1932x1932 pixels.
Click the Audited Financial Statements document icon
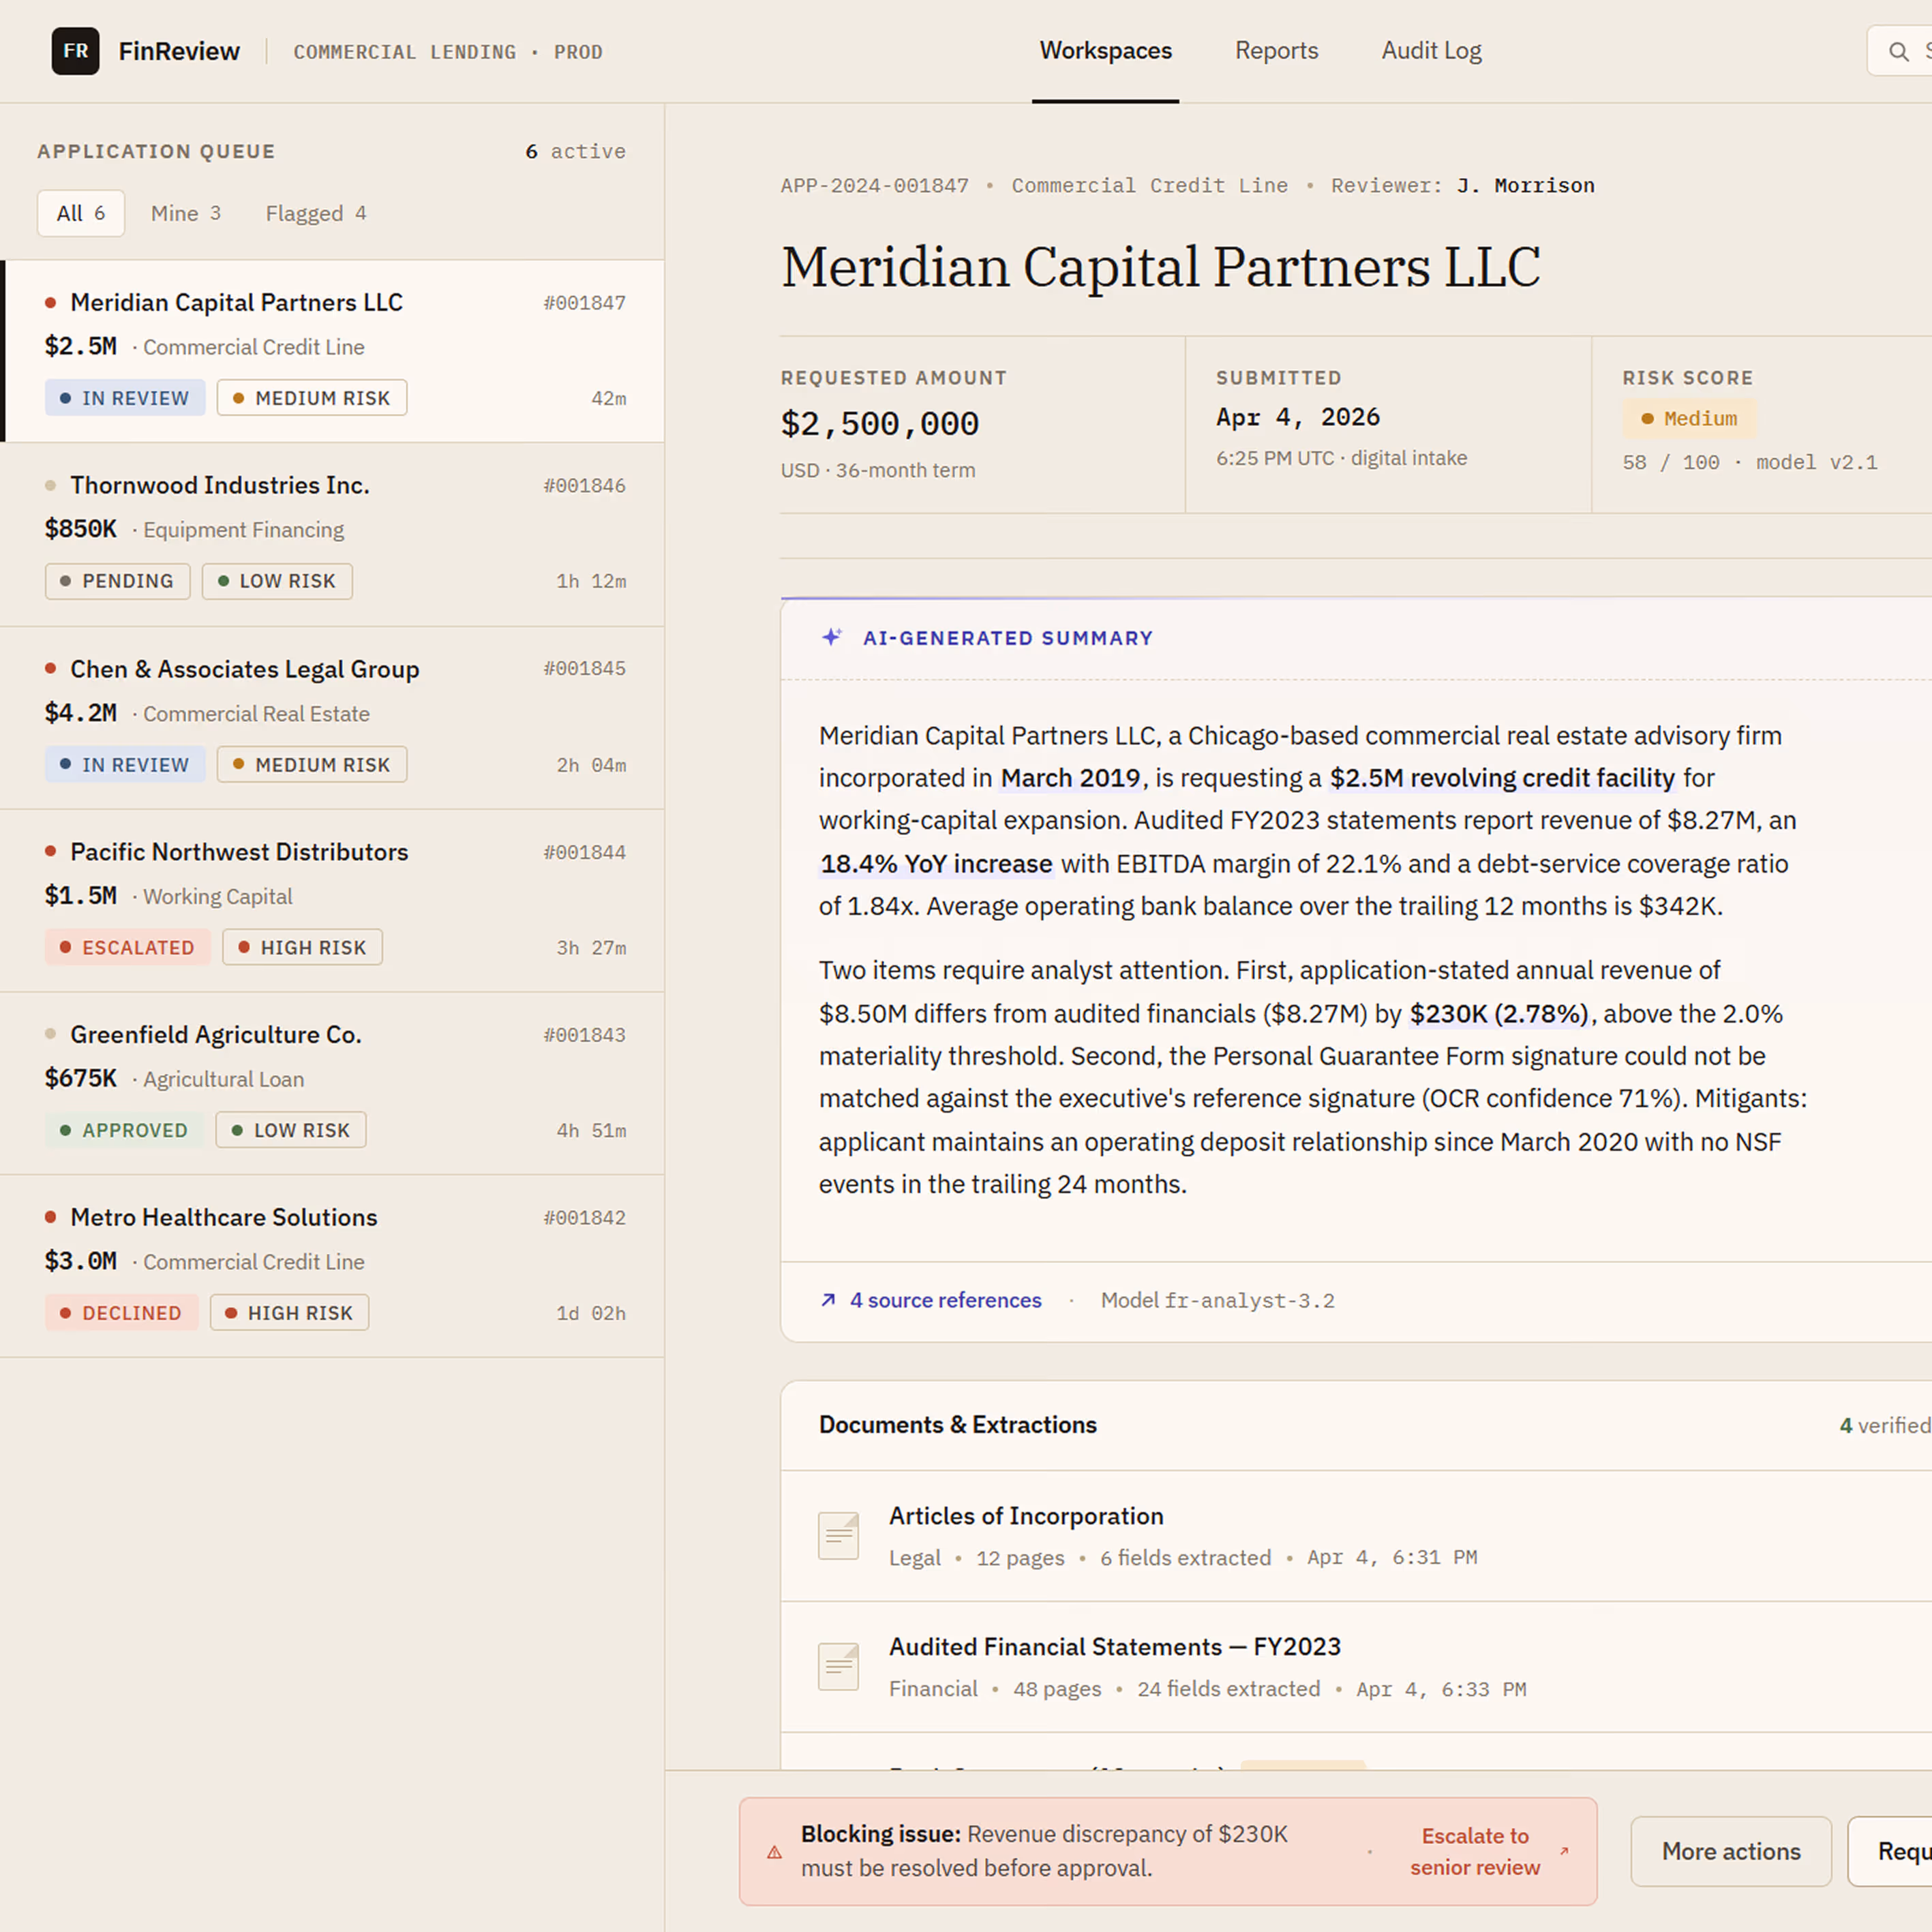click(838, 1666)
